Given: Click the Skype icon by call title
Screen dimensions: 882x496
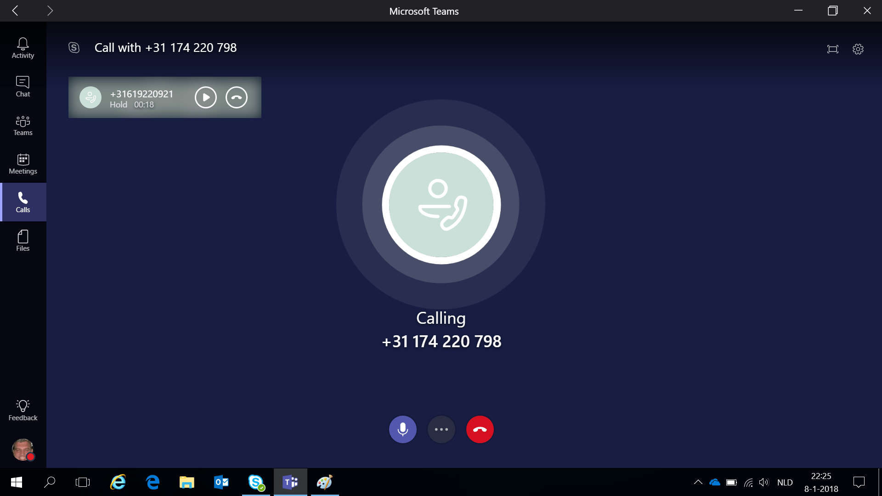Looking at the screenshot, I should click(74, 48).
